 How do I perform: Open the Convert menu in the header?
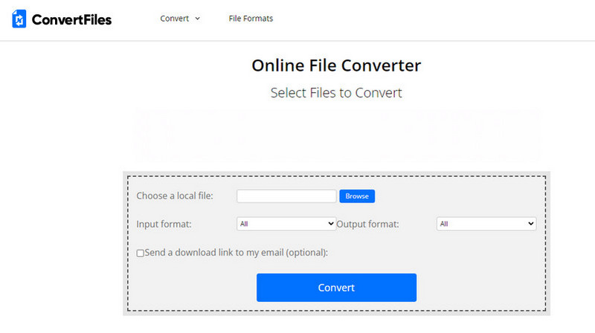click(x=174, y=19)
